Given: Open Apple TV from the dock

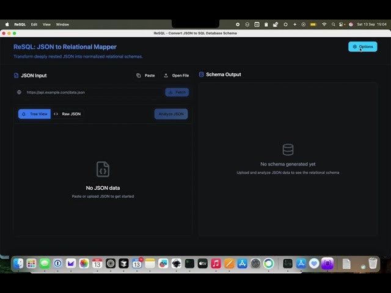Looking at the screenshot, I should [x=202, y=264].
